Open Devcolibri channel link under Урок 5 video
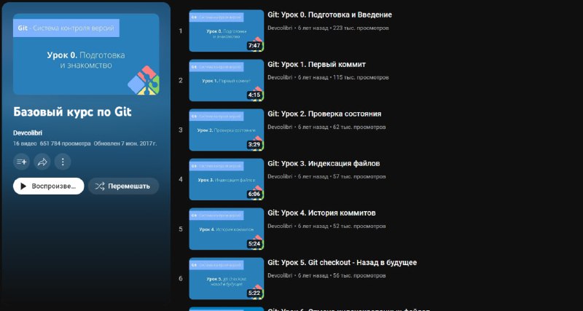Image resolution: width=583 pixels, height=311 pixels. tap(280, 276)
